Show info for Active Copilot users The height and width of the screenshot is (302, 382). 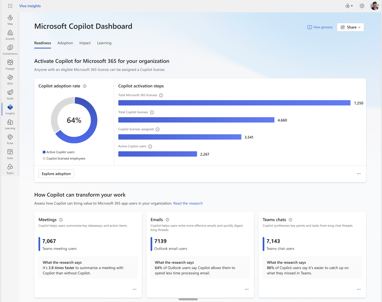click(150, 147)
